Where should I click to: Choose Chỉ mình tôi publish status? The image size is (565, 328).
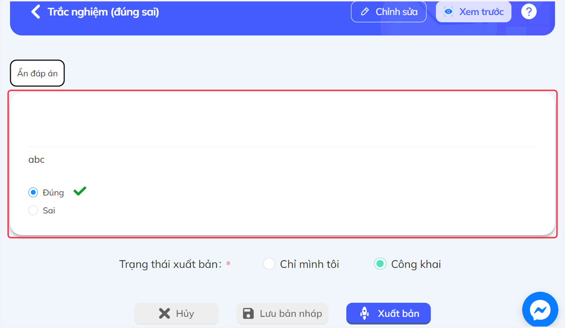click(x=269, y=264)
